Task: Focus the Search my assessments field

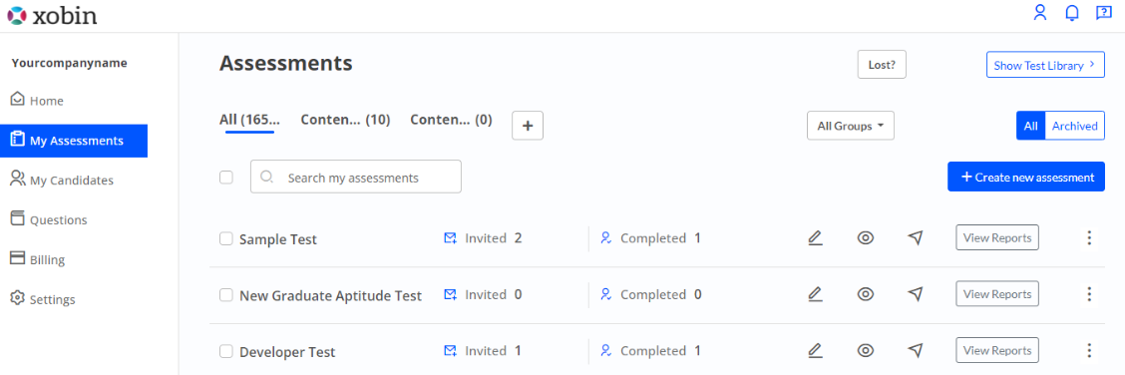Action: pyautogui.click(x=356, y=177)
